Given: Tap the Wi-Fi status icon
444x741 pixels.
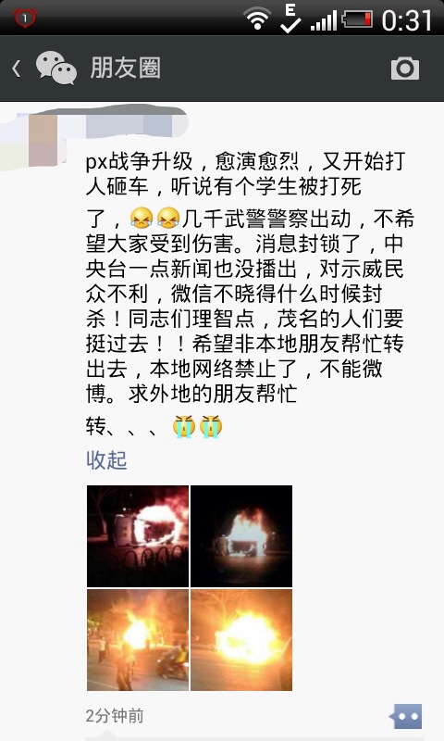Looking at the screenshot, I should click(x=257, y=19).
